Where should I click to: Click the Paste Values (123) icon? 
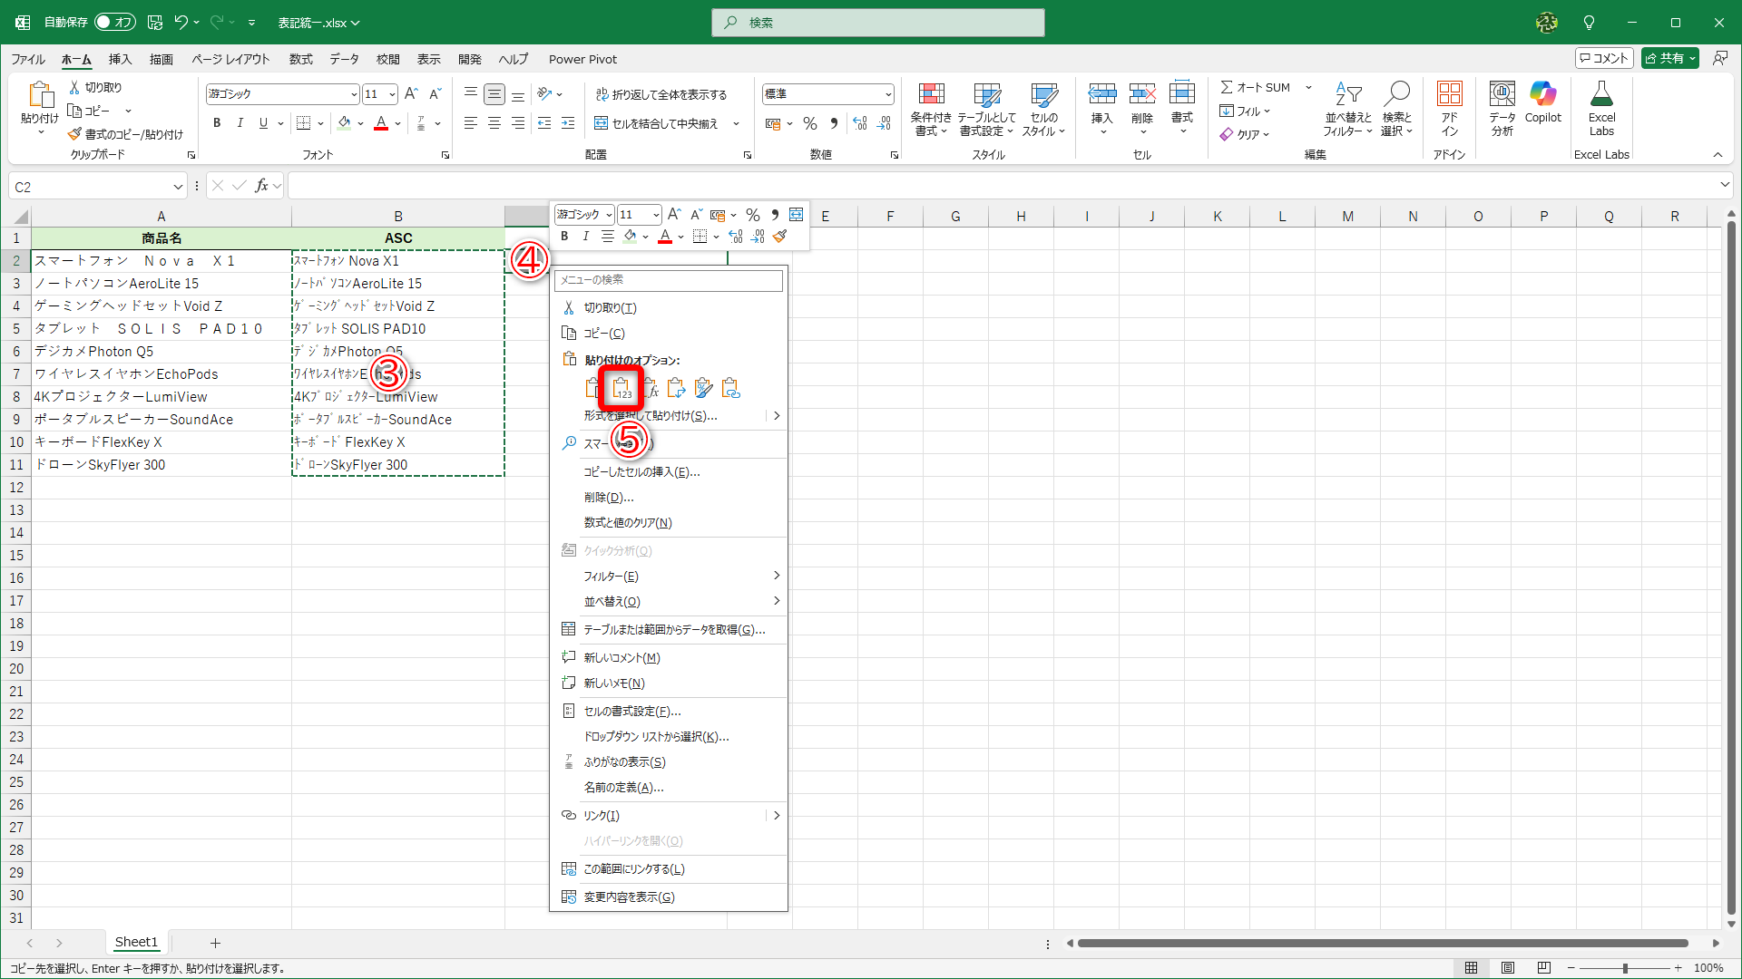[x=621, y=389]
